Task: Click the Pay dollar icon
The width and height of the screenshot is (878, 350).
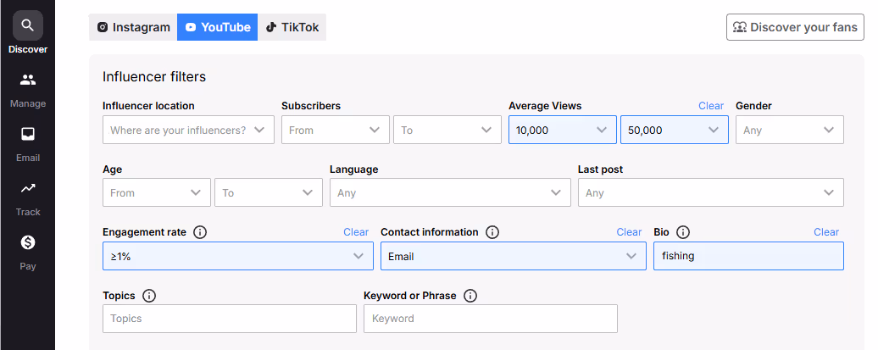Action: tap(28, 243)
